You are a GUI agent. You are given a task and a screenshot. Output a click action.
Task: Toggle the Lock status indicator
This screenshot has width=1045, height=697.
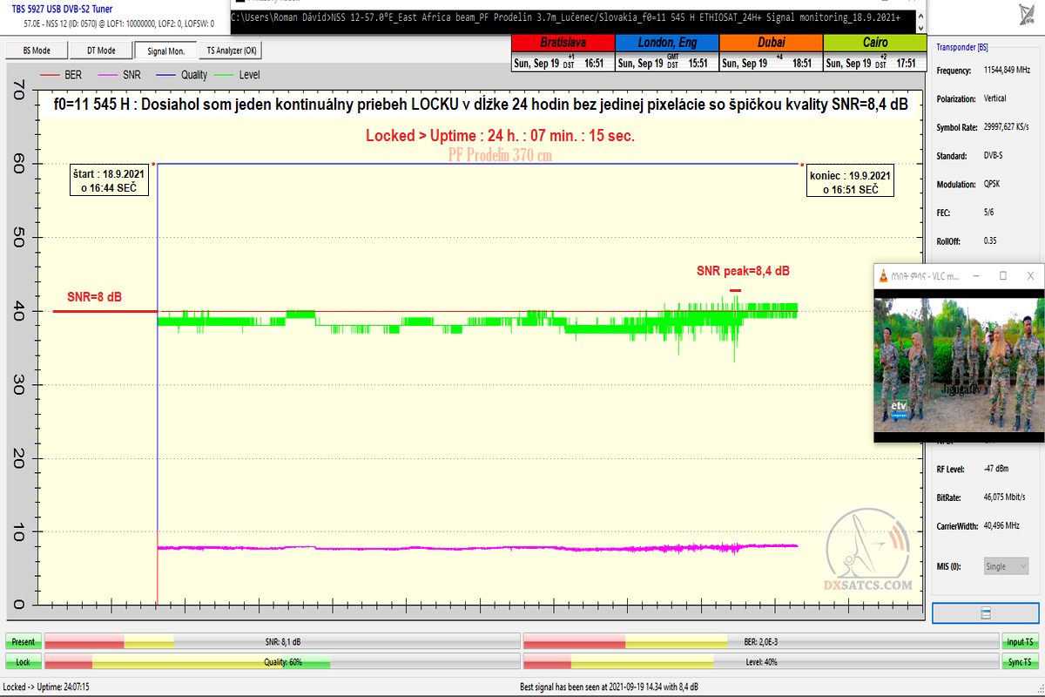click(24, 662)
